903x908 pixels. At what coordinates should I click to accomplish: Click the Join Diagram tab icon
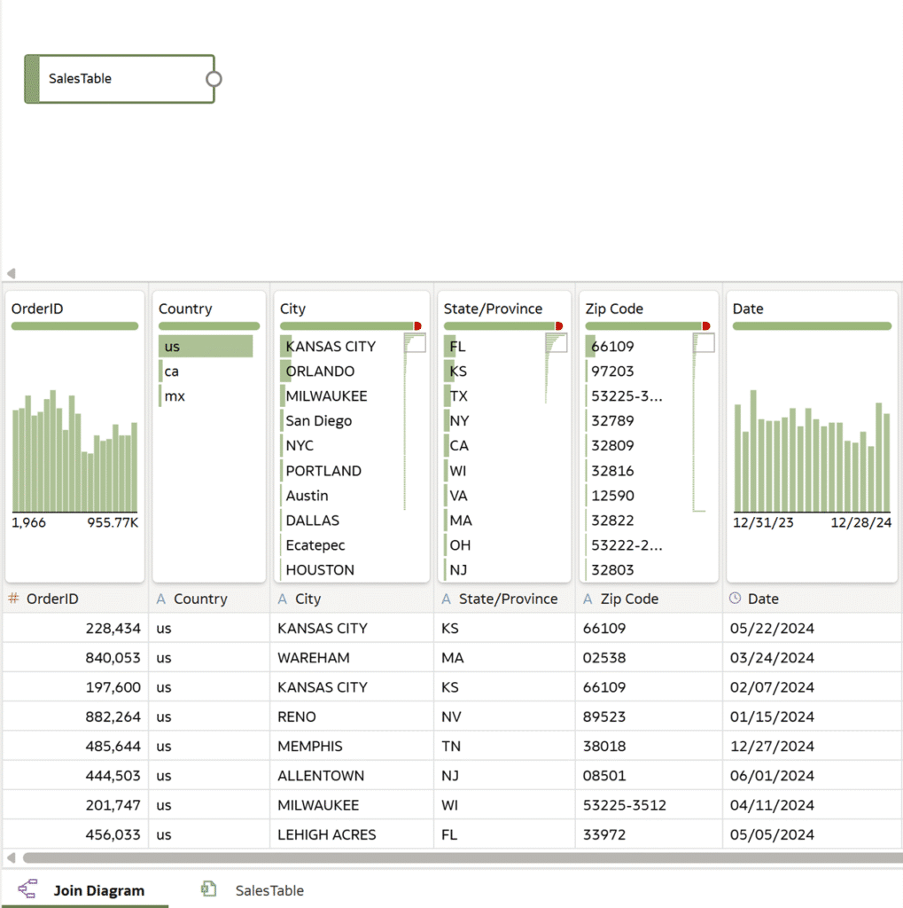point(27,888)
